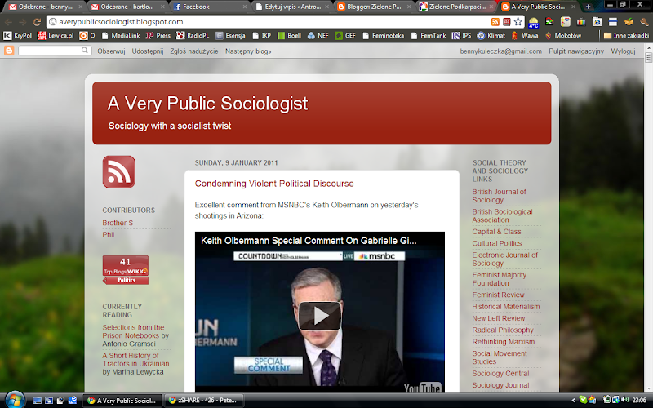
Task: Click the YouTube logo on the video
Action: [422, 388]
